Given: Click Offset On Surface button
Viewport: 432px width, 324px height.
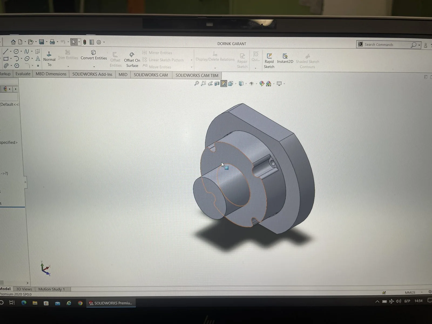Looking at the screenshot, I should pyautogui.click(x=132, y=60).
